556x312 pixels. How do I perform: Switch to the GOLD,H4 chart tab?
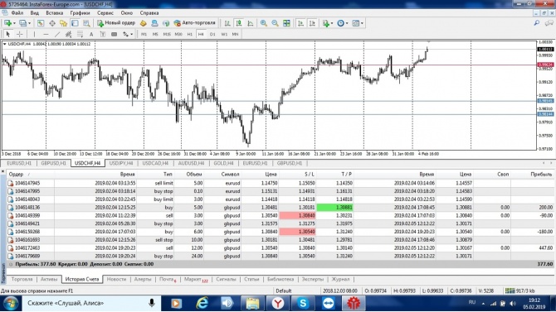click(x=223, y=163)
